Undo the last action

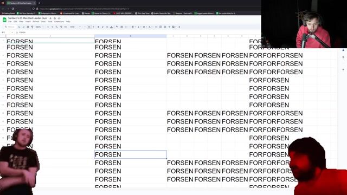point(20,27)
